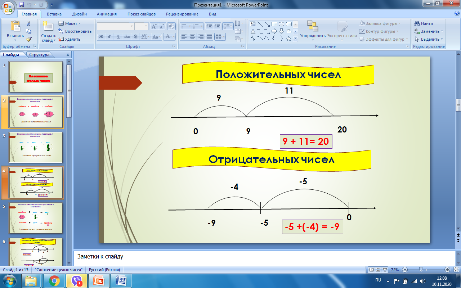461x288 pixels.
Task: Fit slide to current window
Action: click(456, 270)
